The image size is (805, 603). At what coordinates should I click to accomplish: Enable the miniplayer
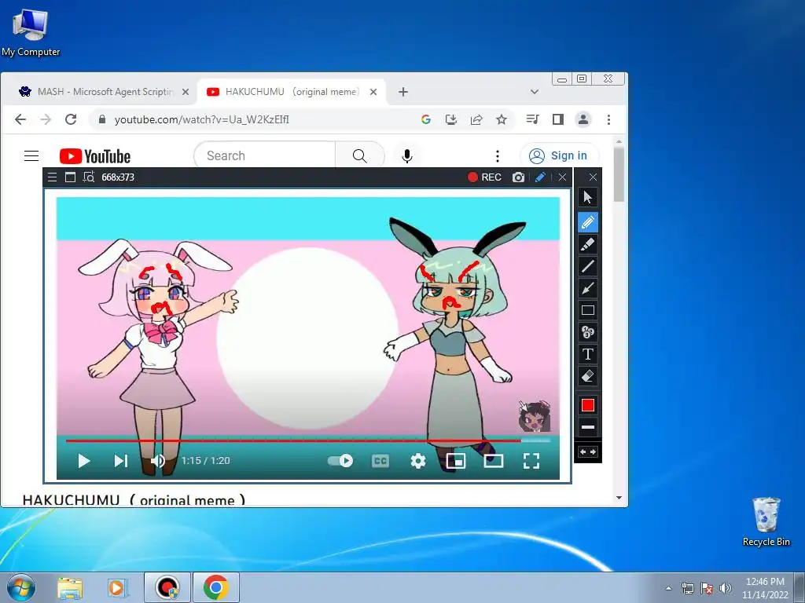click(x=456, y=460)
